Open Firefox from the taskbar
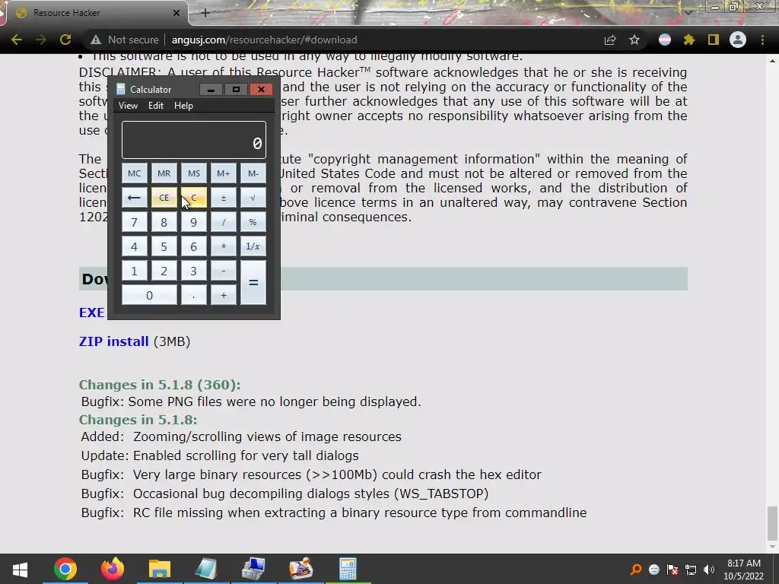The width and height of the screenshot is (779, 584). click(113, 569)
